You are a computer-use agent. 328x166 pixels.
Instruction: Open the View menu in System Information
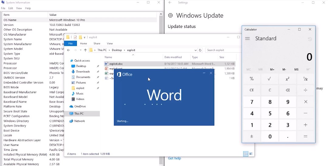(19, 8)
